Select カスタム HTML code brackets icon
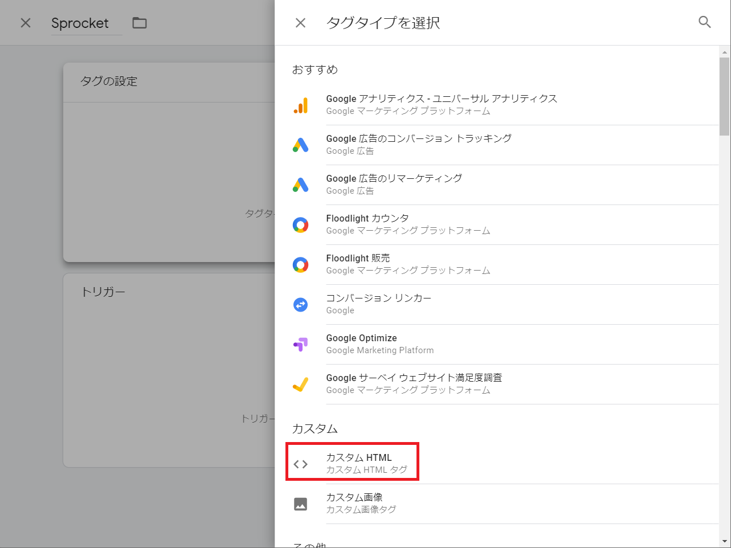The image size is (731, 548). (301, 464)
